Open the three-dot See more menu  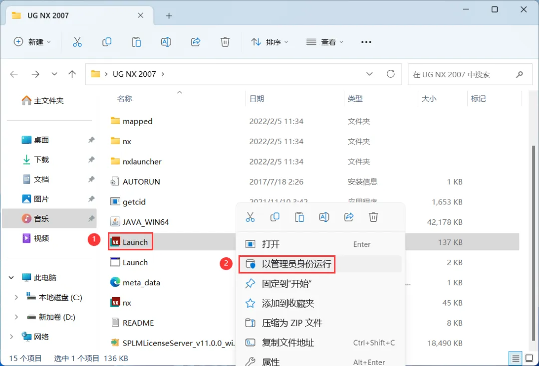click(366, 42)
